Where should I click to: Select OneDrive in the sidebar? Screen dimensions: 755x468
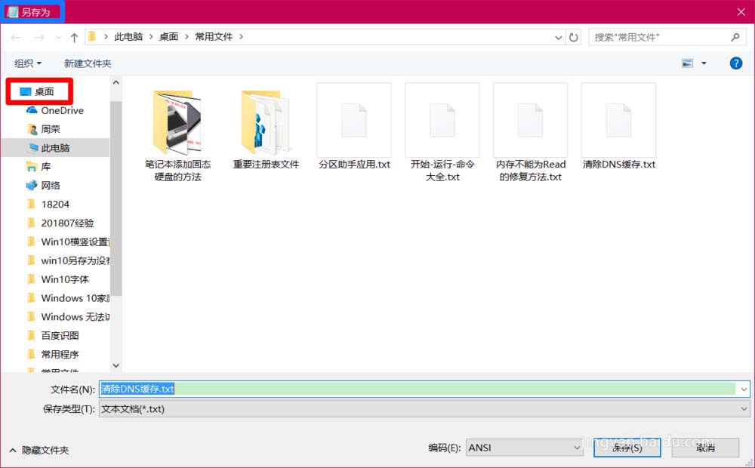coord(60,110)
